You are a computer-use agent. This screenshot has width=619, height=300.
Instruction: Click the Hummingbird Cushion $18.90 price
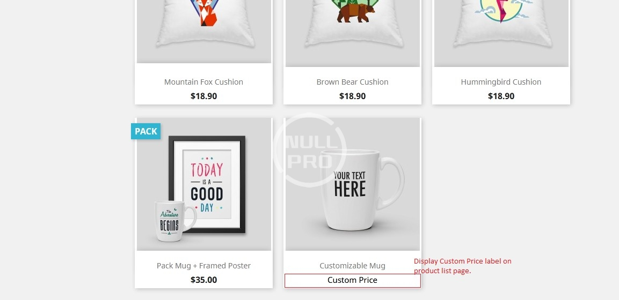[501, 96]
